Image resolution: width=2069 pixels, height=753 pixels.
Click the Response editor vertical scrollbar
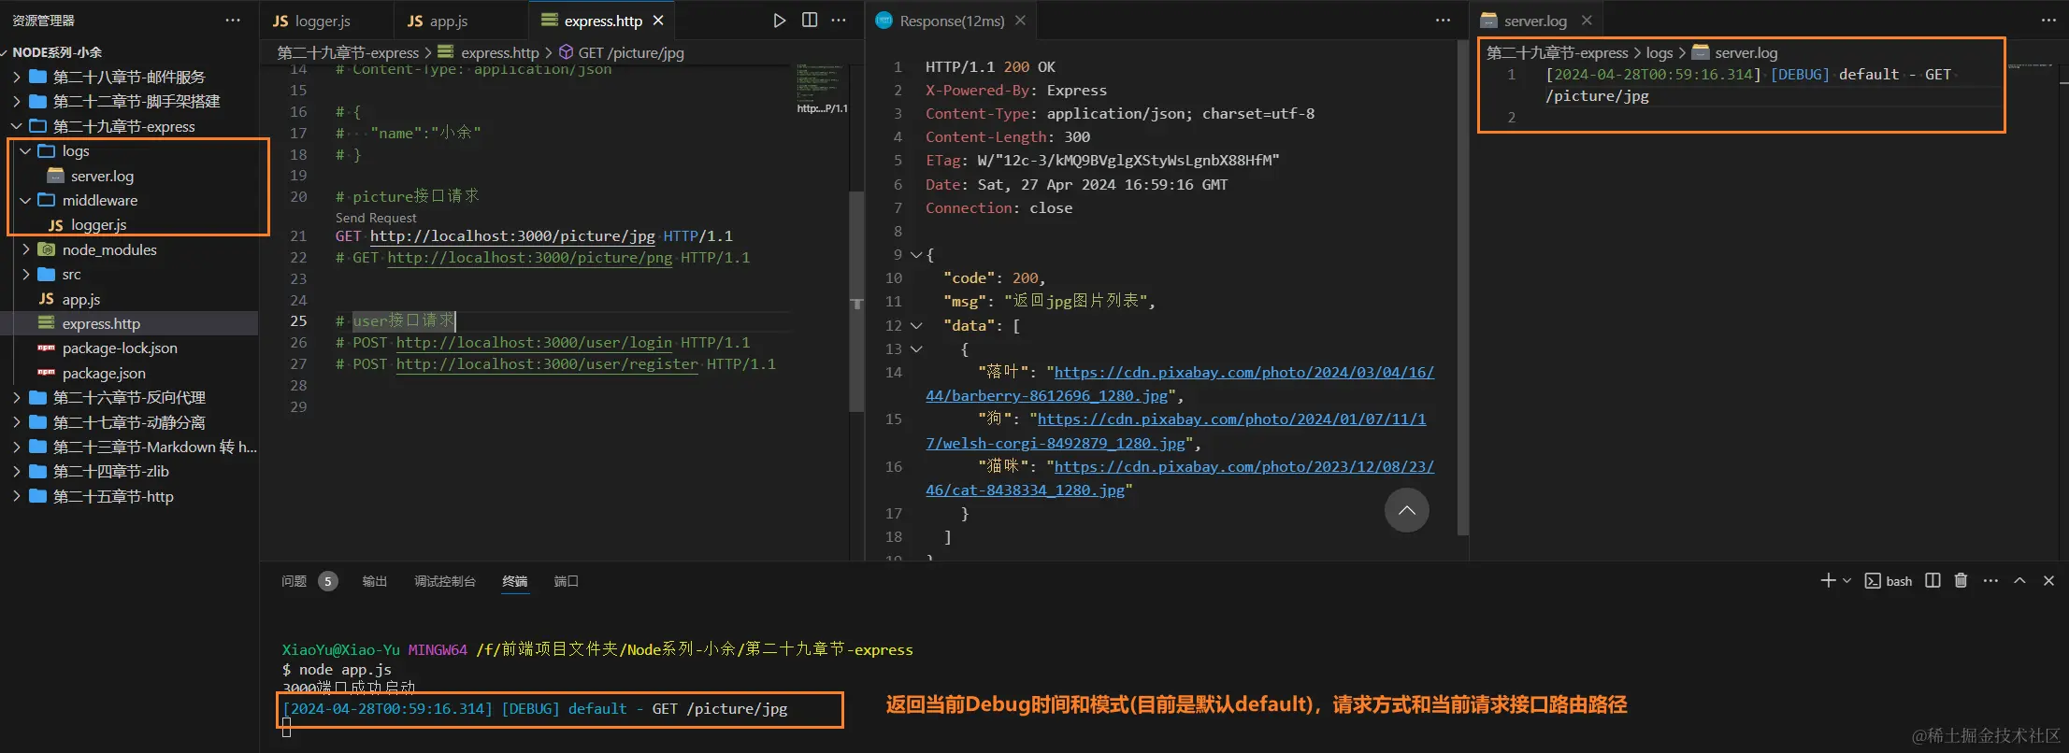(1463, 287)
